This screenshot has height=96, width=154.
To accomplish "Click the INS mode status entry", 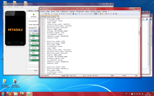I will 136,76.
